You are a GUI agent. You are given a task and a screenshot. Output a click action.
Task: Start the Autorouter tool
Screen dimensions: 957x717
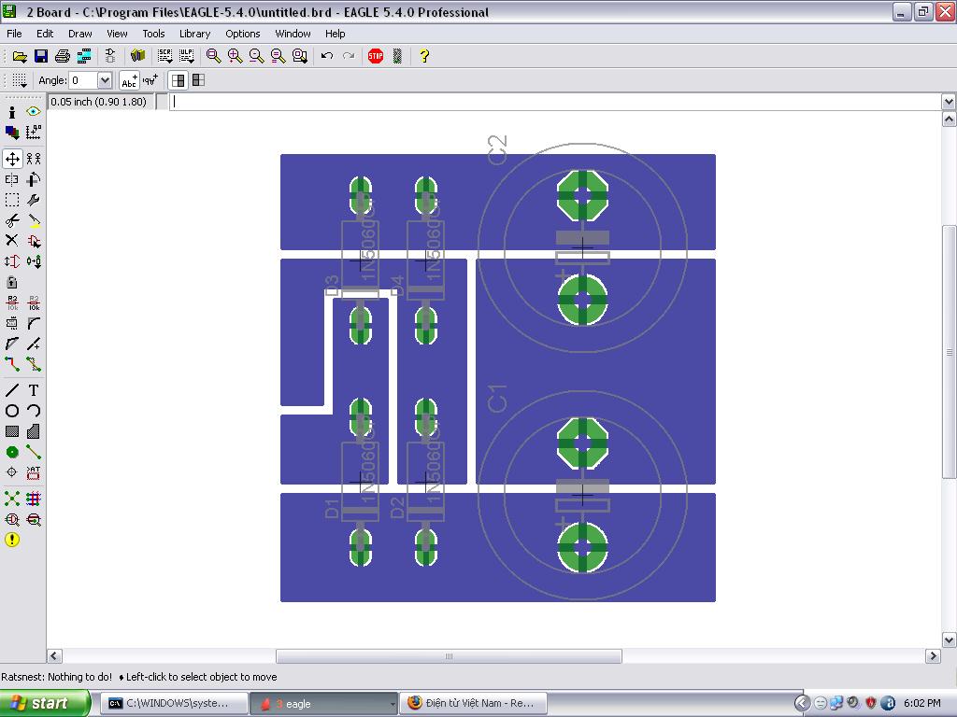click(34, 499)
